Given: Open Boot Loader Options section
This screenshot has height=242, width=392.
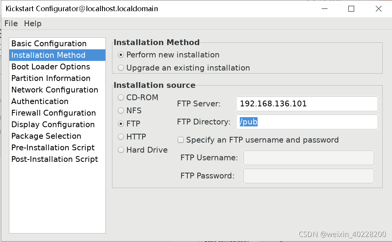Looking at the screenshot, I should [51, 67].
